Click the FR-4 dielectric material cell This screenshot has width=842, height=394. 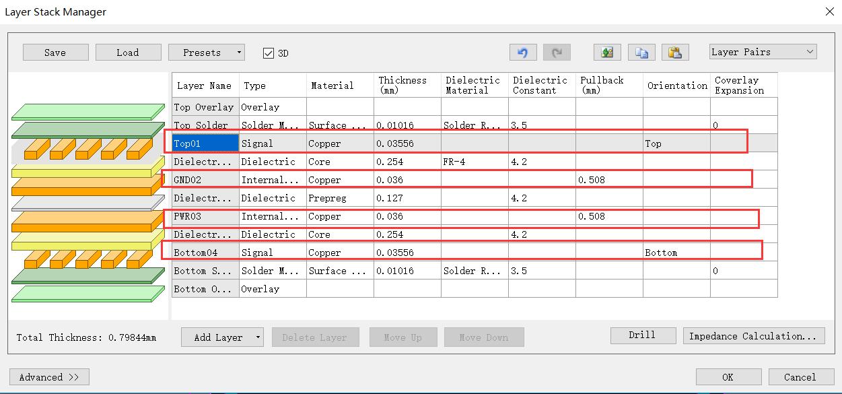[x=475, y=162]
